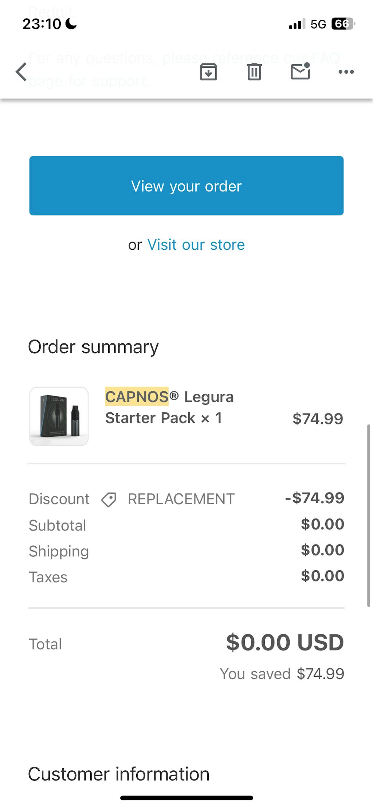This screenshot has height=808, width=373.
Task: Tap the back chevron to return to inbox
Action: point(21,72)
